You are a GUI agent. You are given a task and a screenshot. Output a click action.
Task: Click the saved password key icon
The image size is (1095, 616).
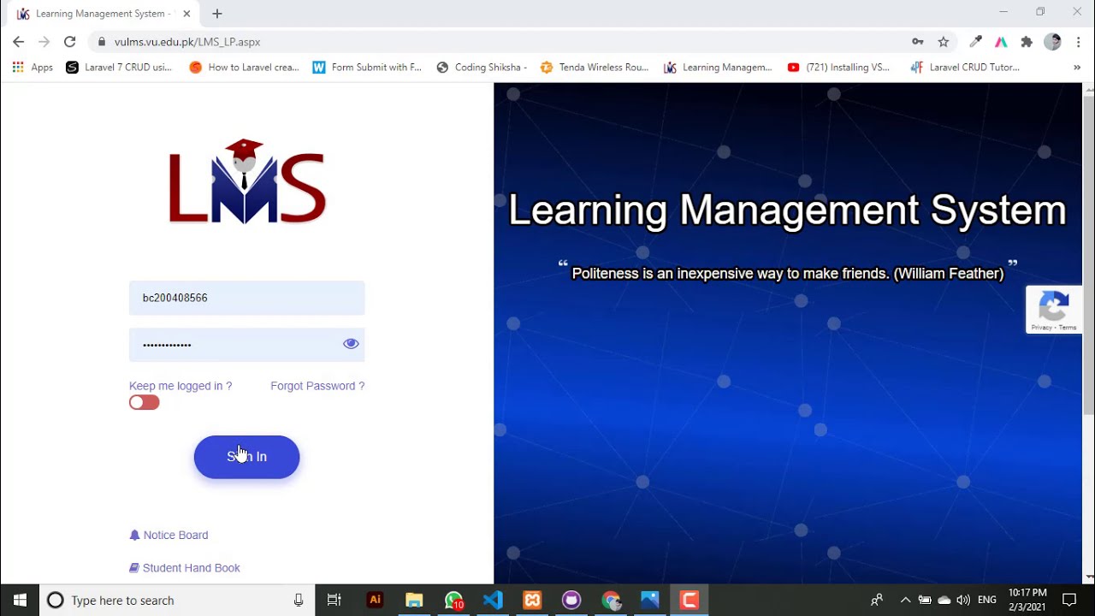918,42
